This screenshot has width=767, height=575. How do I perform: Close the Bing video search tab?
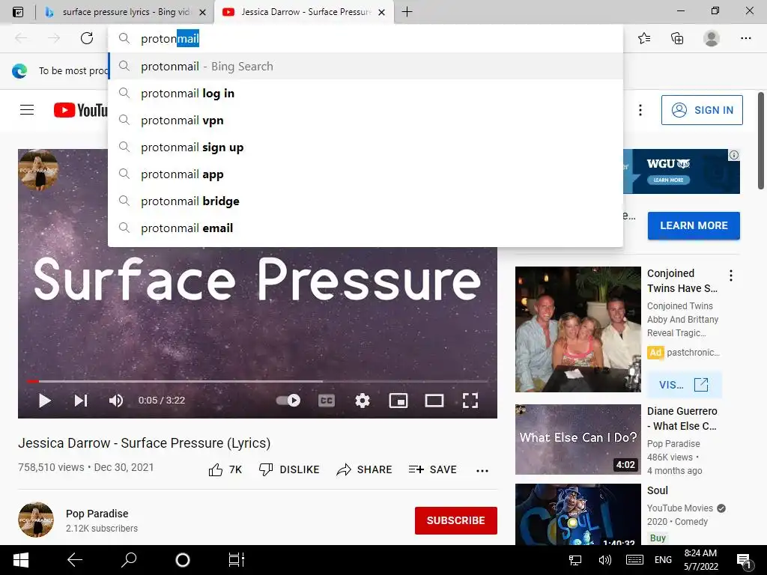click(x=202, y=12)
